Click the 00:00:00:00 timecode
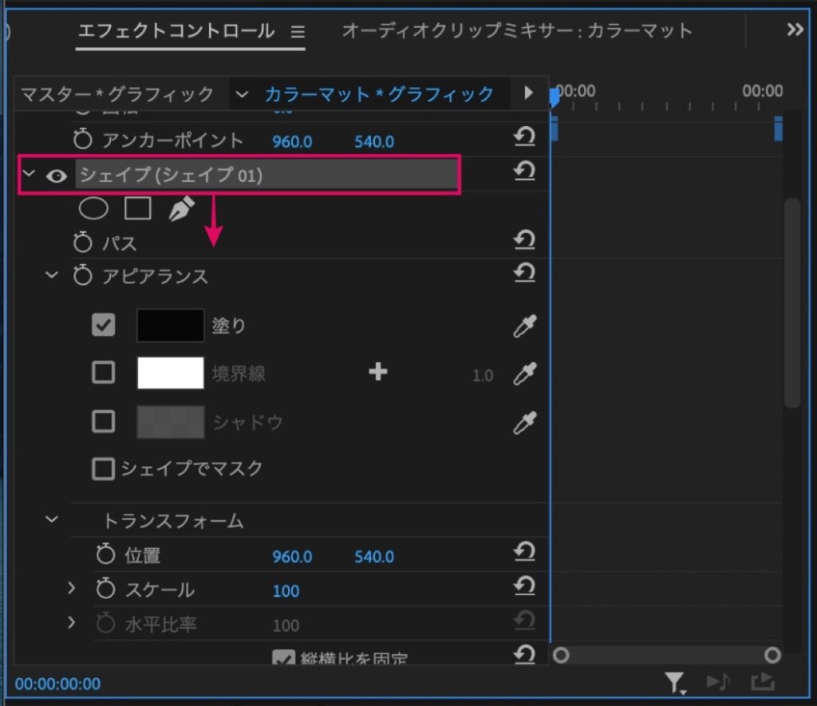The width and height of the screenshot is (817, 706). pyautogui.click(x=57, y=683)
